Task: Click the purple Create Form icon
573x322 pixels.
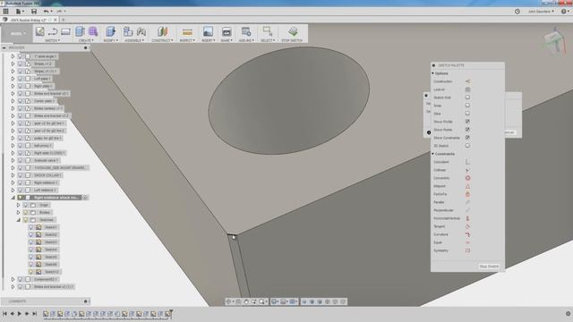Action: click(x=93, y=31)
